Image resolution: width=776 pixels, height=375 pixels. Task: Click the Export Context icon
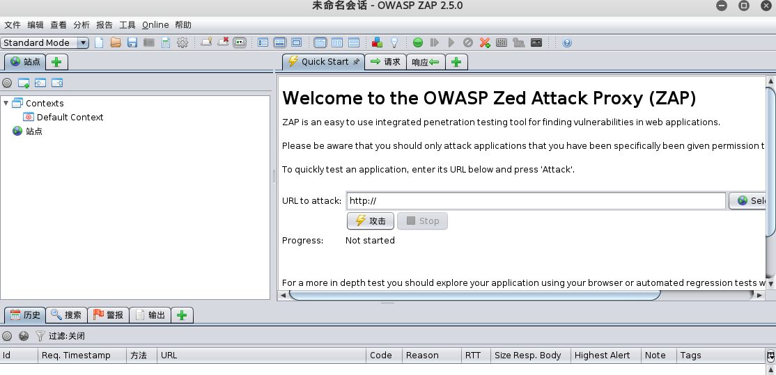click(57, 83)
